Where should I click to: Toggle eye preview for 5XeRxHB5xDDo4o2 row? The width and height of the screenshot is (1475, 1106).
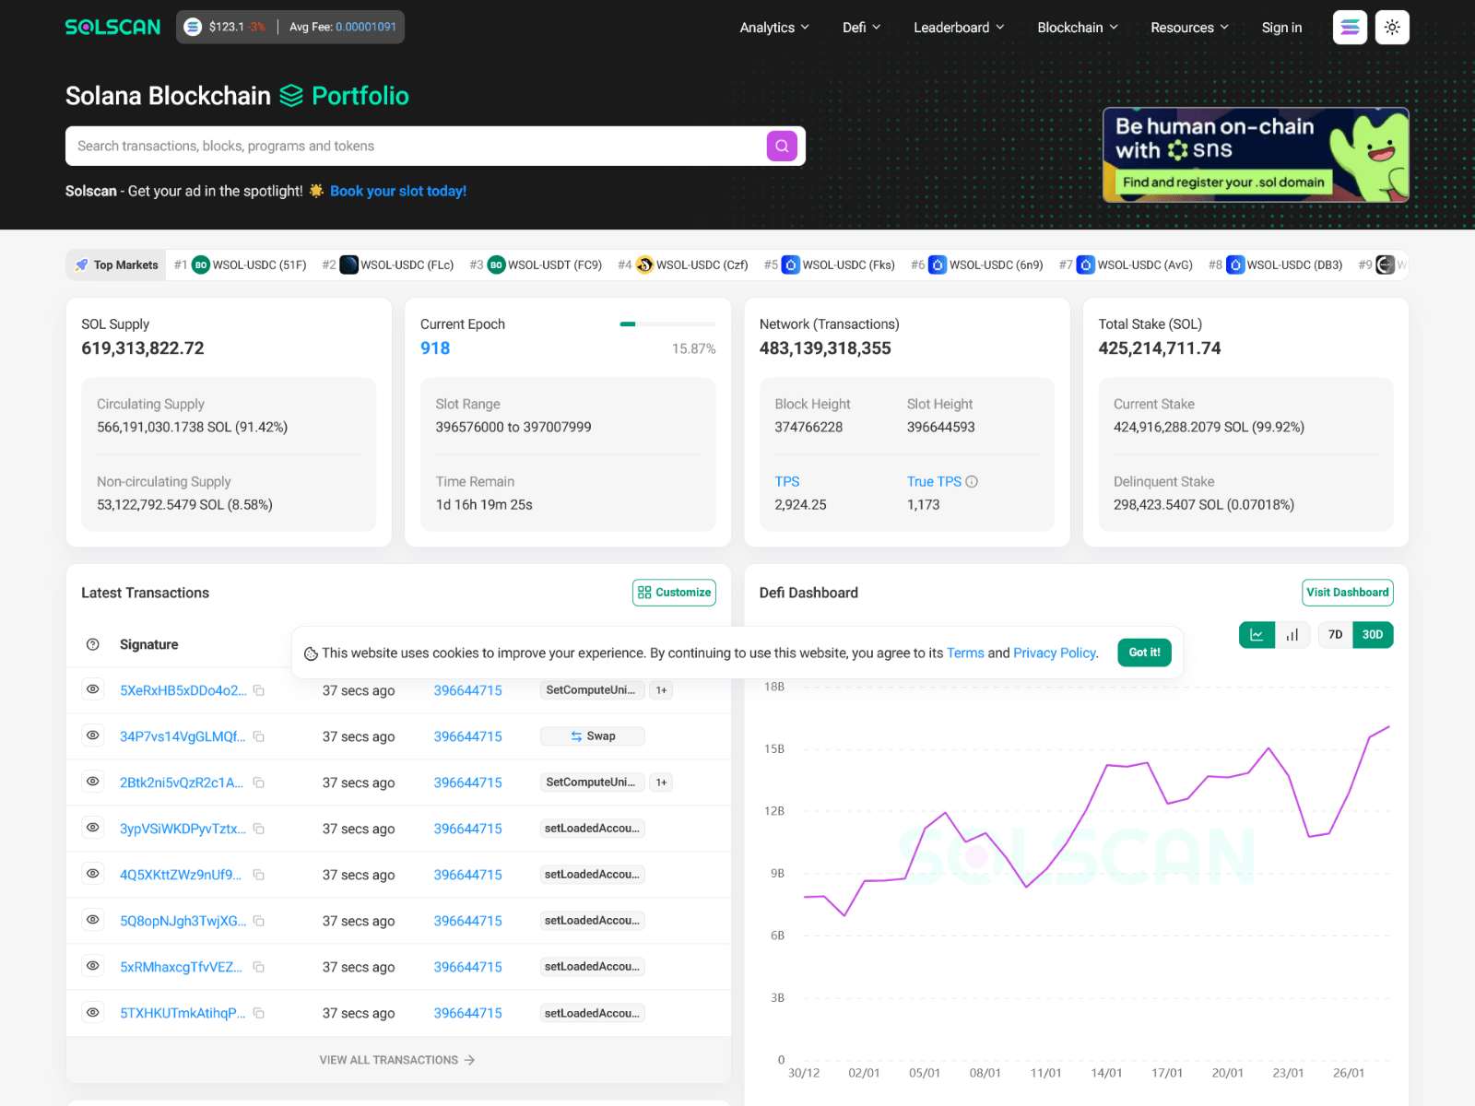[93, 689]
